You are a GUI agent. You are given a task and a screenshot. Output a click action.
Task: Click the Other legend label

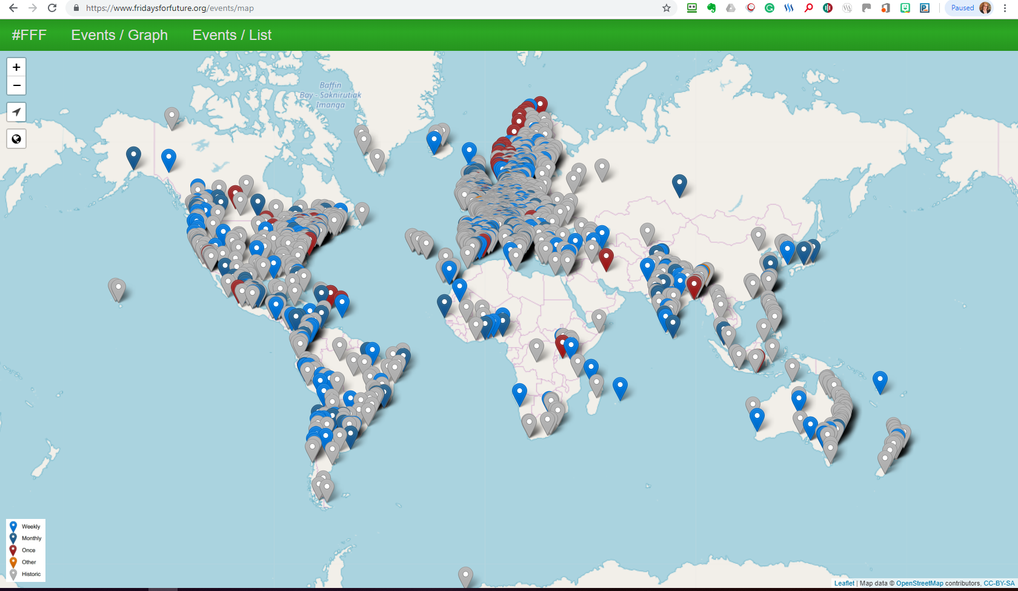29,562
